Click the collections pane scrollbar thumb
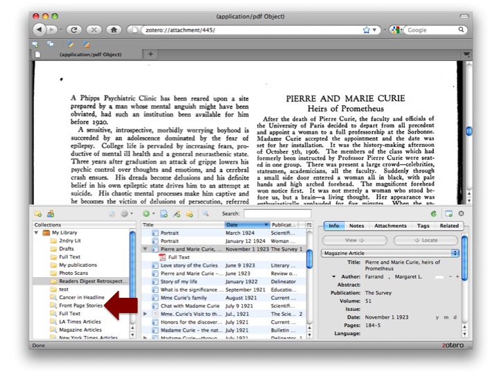This screenshot has height=374, width=499. pyautogui.click(x=132, y=264)
